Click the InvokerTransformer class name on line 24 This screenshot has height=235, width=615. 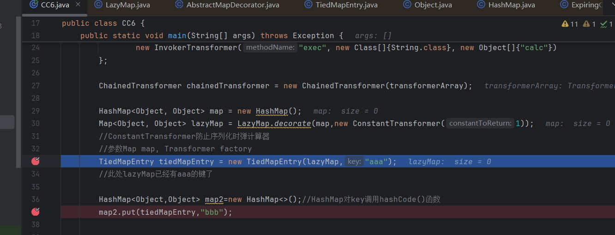pos(196,48)
